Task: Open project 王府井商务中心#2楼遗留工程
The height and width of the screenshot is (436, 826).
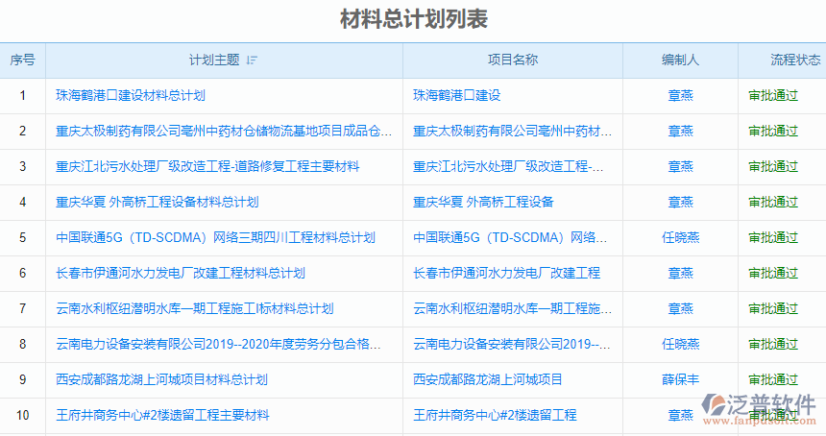Action: pos(495,416)
